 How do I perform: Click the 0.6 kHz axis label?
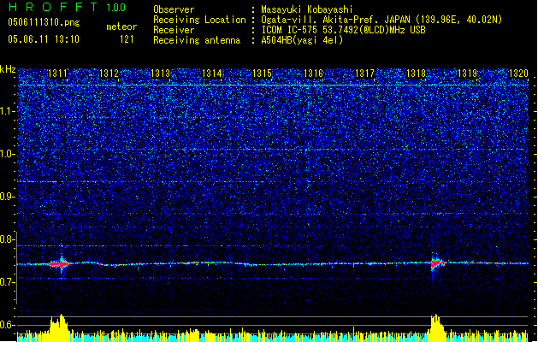(x=8, y=325)
